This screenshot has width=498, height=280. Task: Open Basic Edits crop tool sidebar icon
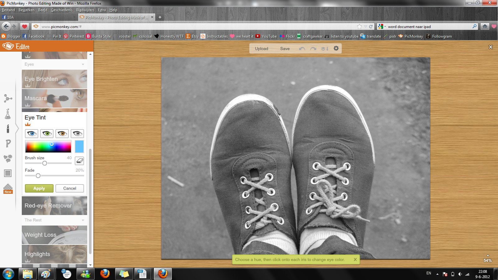tap(8, 98)
